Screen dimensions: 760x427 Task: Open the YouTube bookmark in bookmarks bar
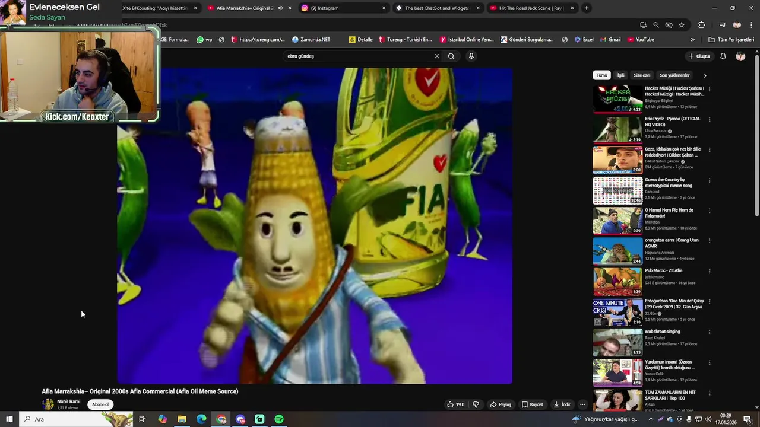[641, 40]
